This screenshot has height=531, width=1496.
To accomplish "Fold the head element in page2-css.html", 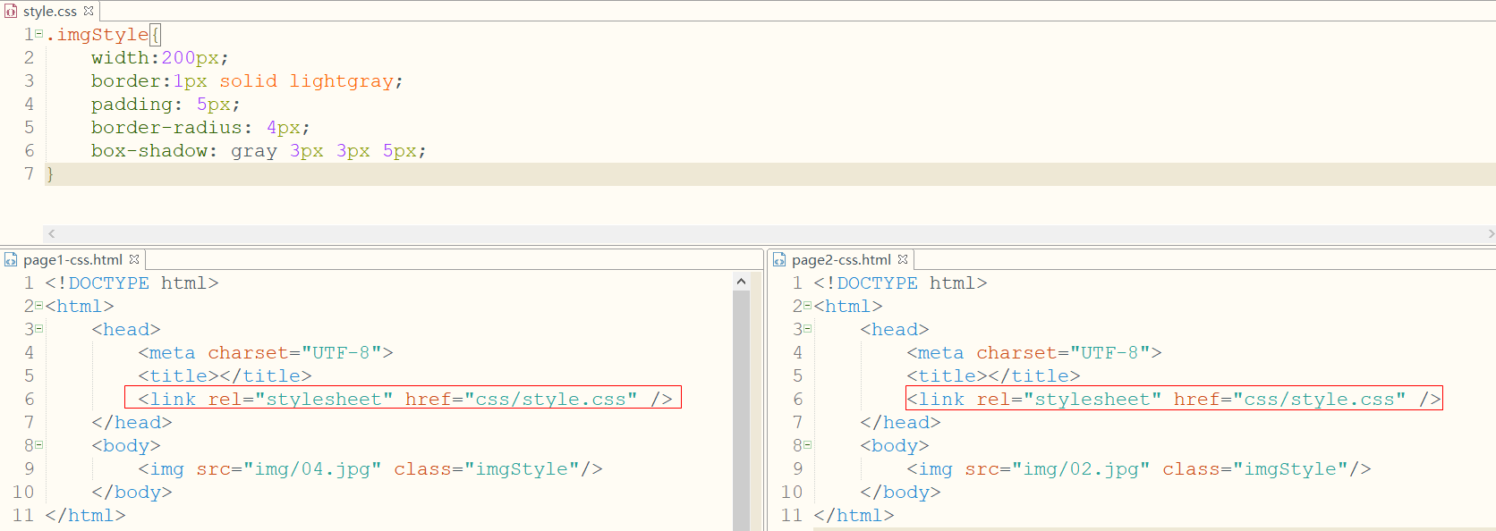I will coord(808,329).
